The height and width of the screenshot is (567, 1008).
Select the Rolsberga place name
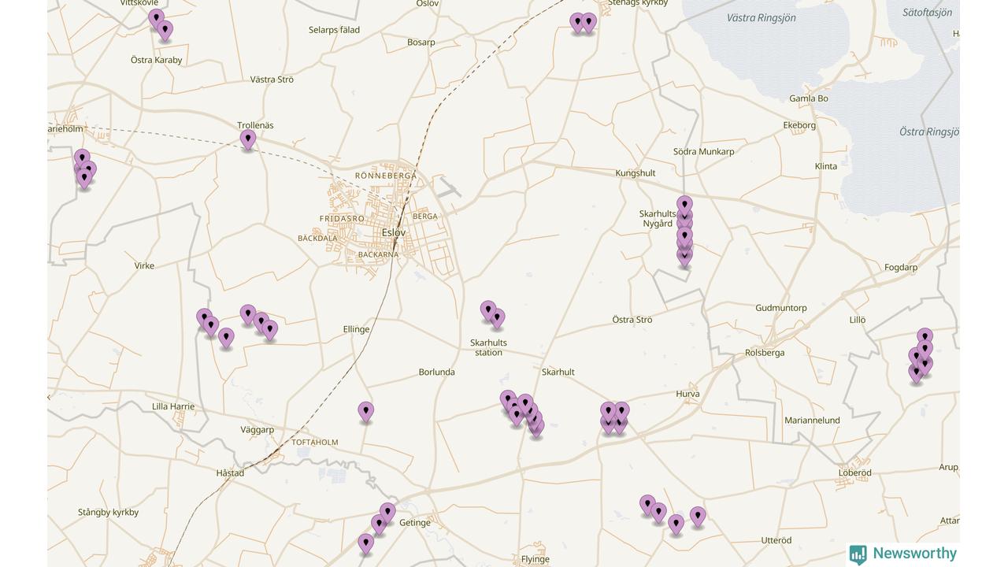click(x=765, y=353)
